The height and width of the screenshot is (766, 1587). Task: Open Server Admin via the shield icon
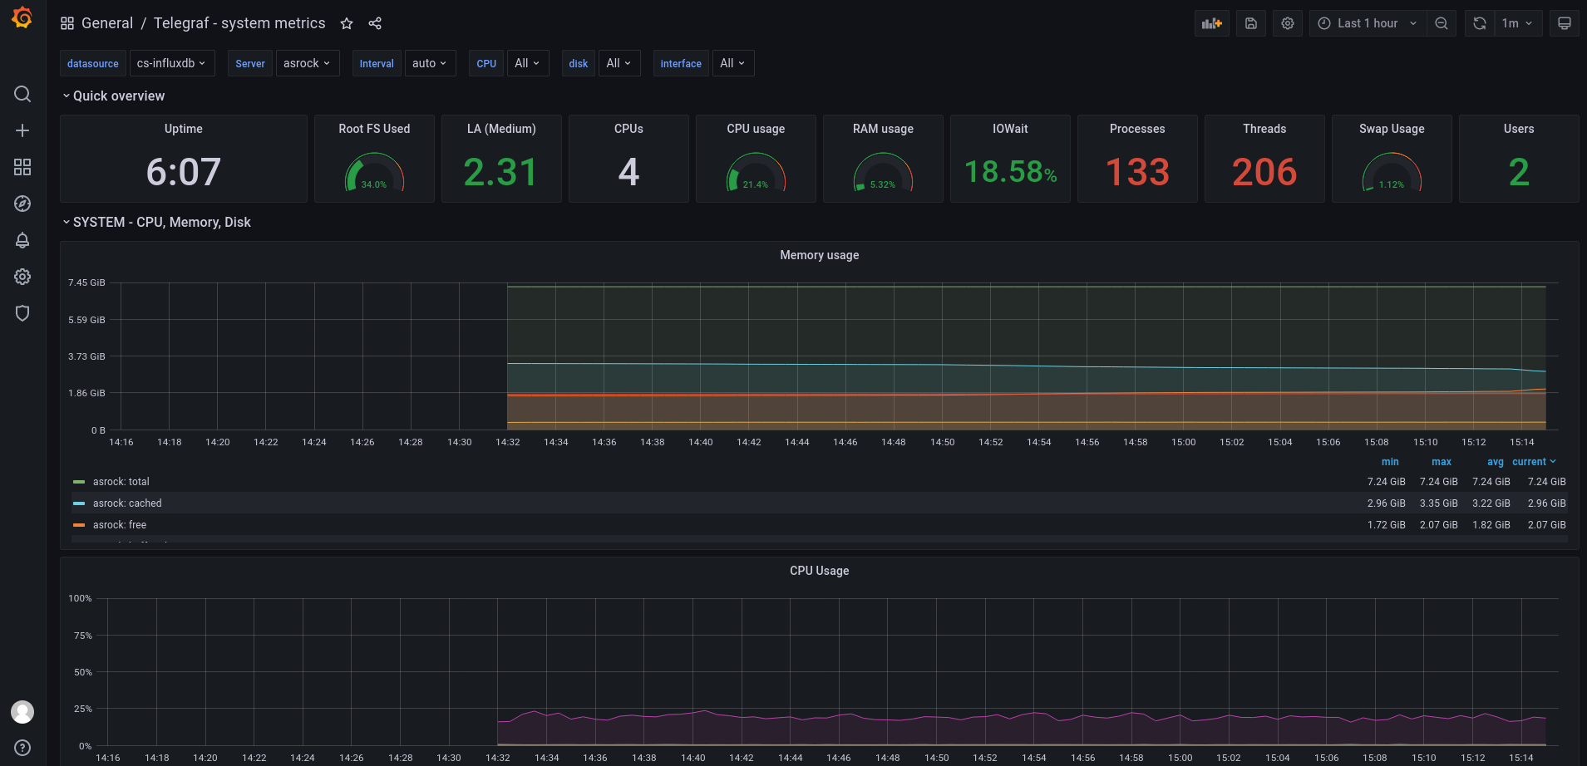[x=22, y=313]
